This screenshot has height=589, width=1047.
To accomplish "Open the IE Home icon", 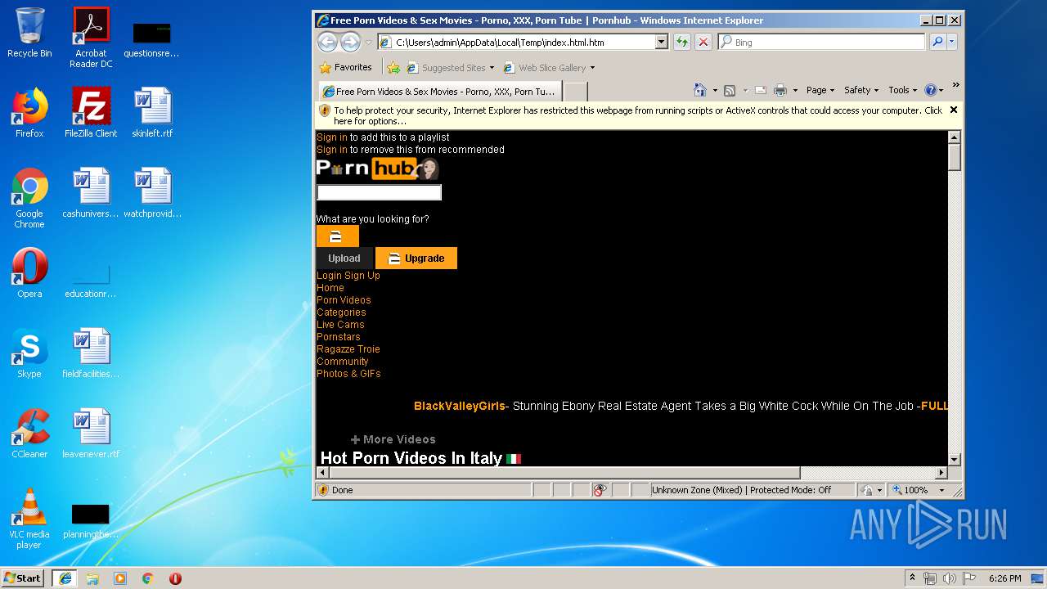I will pos(700,90).
